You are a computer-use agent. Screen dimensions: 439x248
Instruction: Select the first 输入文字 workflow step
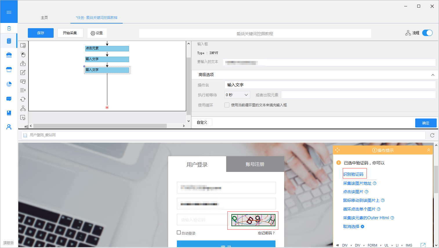pos(107,59)
